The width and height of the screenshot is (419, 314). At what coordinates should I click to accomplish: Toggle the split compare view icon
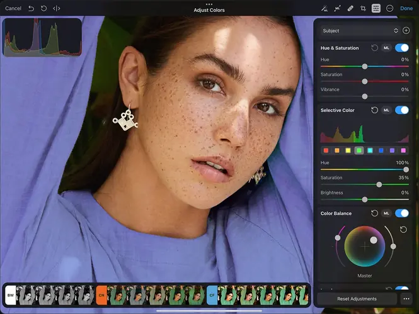[56, 9]
